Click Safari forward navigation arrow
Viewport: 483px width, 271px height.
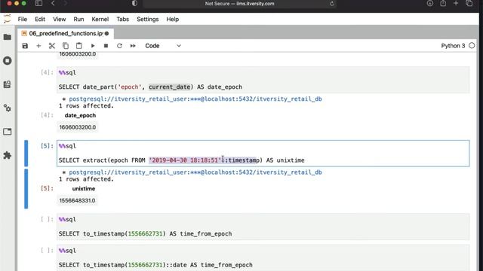coord(66,3)
